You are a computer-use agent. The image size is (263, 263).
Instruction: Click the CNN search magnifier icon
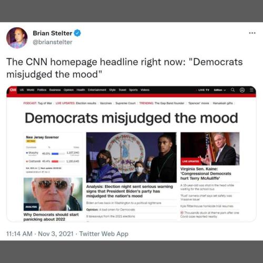pos(232,90)
